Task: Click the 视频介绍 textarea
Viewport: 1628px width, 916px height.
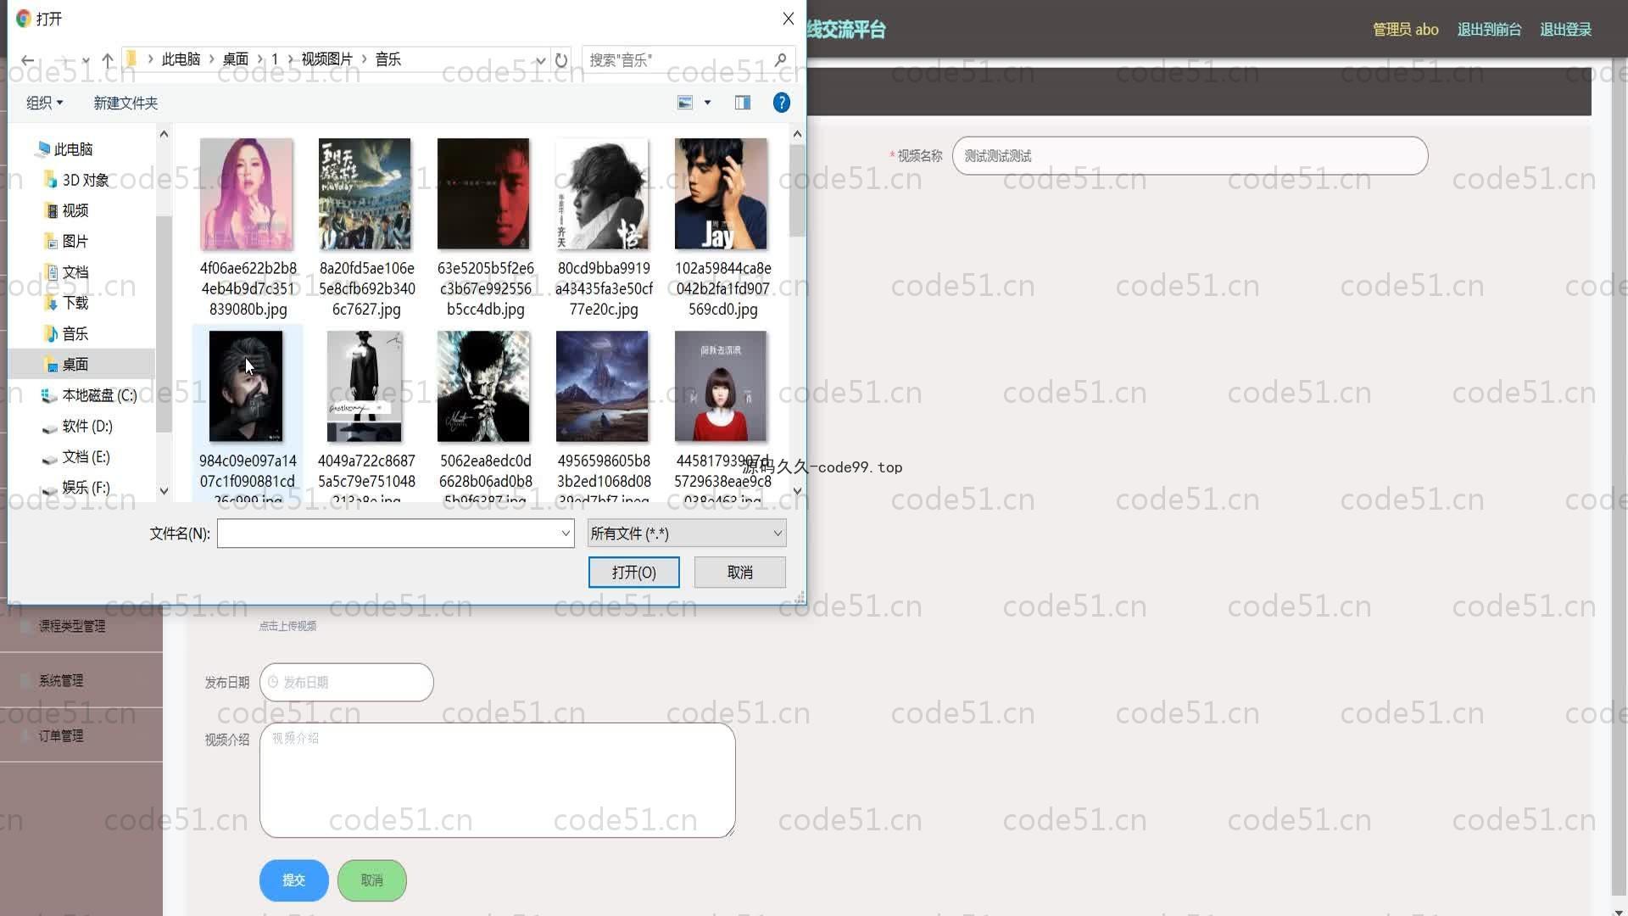Action: tap(498, 780)
